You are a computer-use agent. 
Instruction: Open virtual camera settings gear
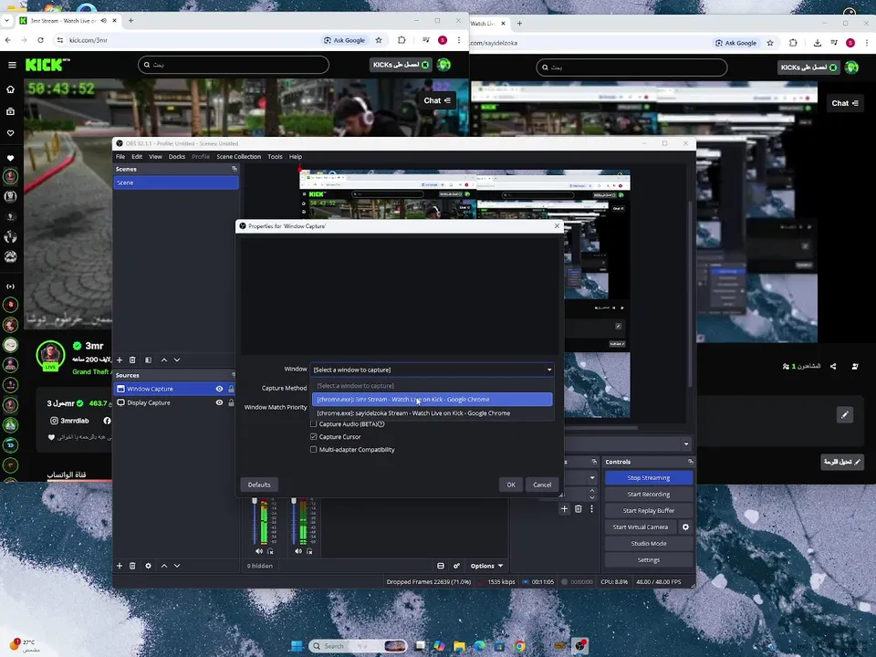tap(685, 527)
